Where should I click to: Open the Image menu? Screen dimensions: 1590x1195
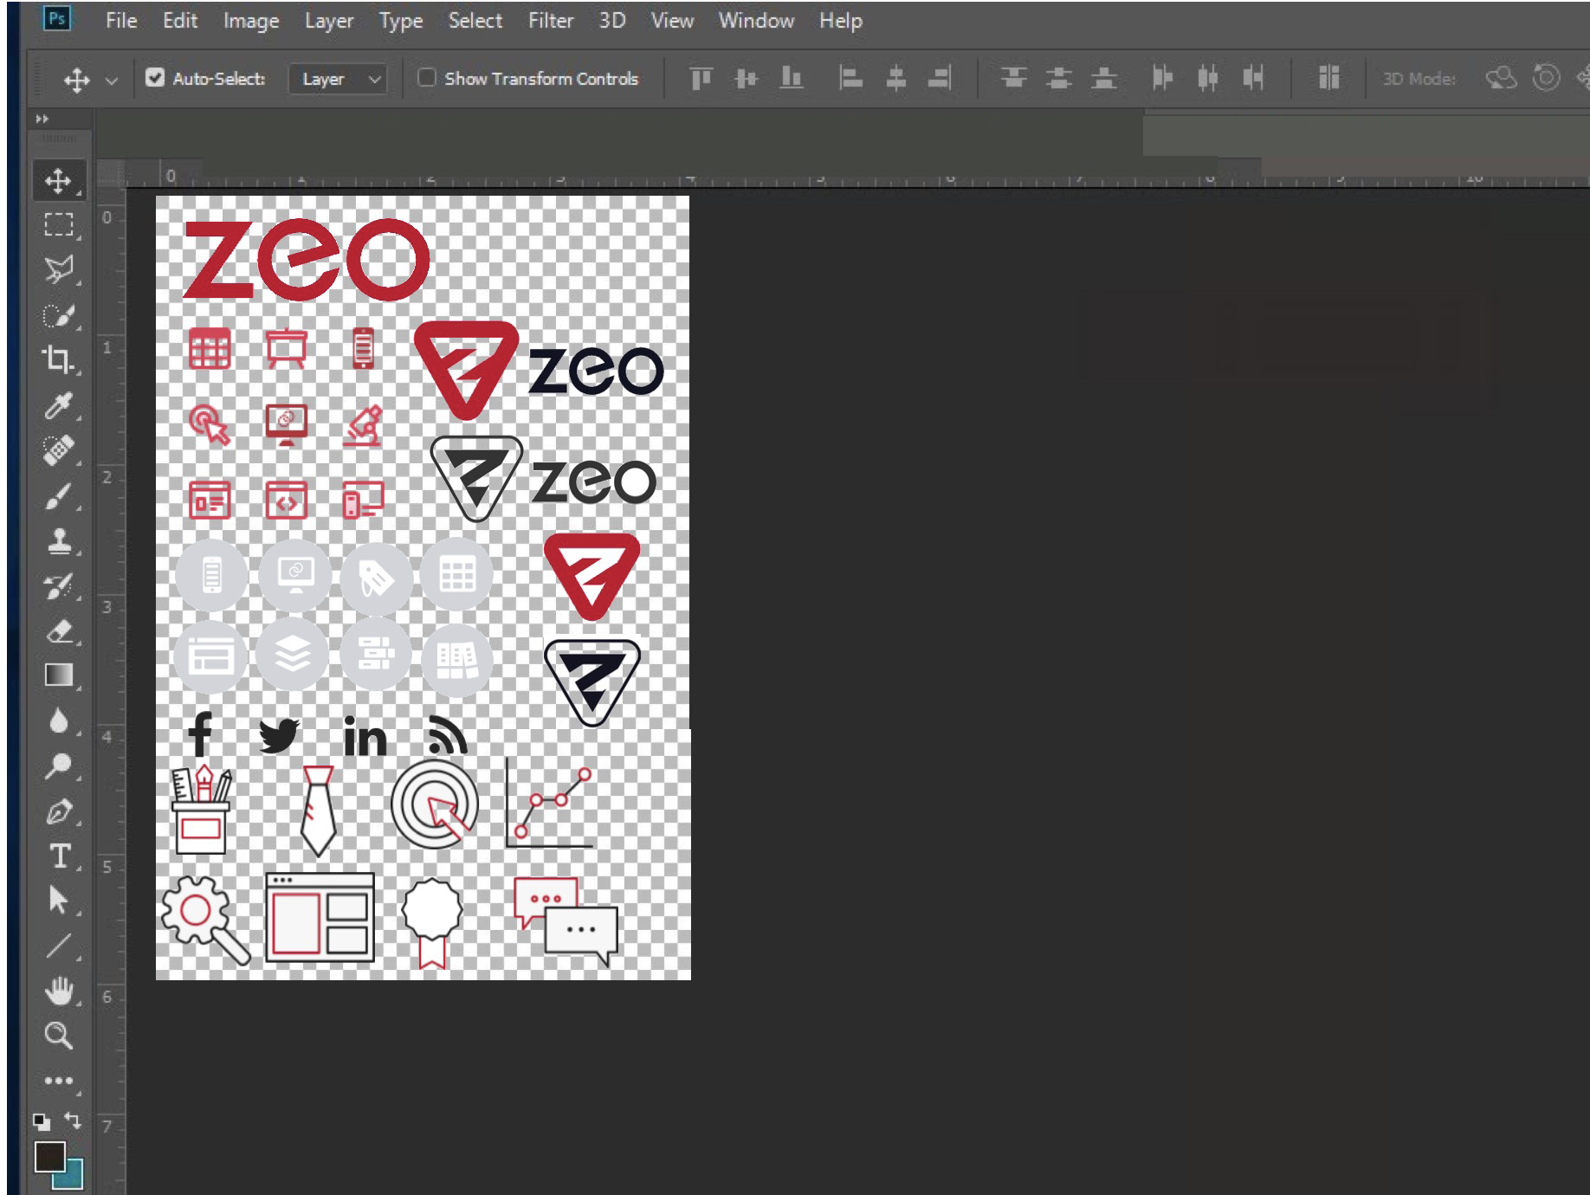(x=251, y=20)
